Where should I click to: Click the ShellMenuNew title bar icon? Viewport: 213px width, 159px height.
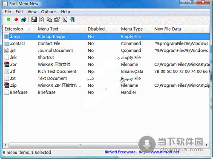pyautogui.click(x=5, y=4)
